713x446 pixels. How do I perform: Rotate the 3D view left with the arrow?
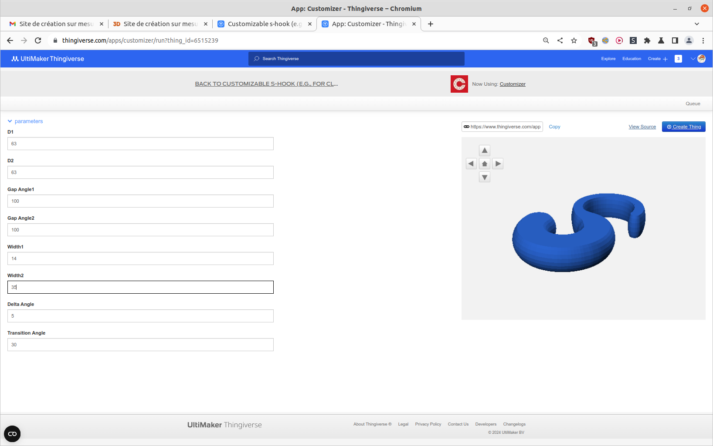[x=471, y=164]
